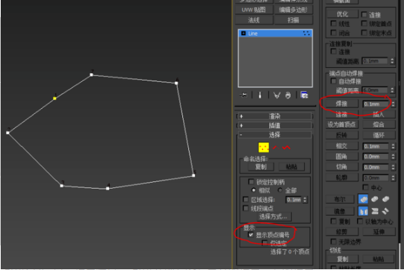This screenshot has width=404, height=270.
Task: Click the 圆角 value spinner arrows
Action: click(x=393, y=157)
